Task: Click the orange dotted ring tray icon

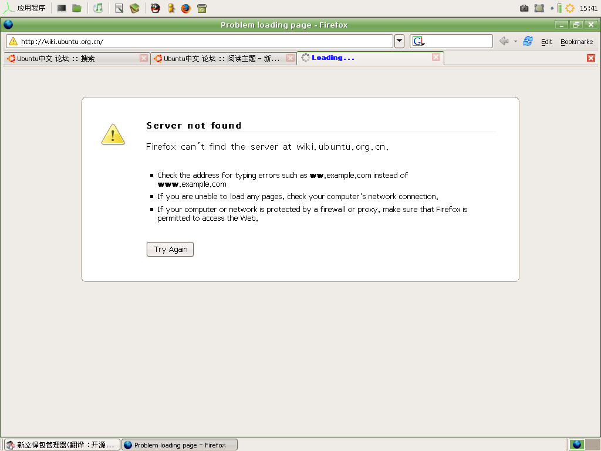Action: pos(570,8)
